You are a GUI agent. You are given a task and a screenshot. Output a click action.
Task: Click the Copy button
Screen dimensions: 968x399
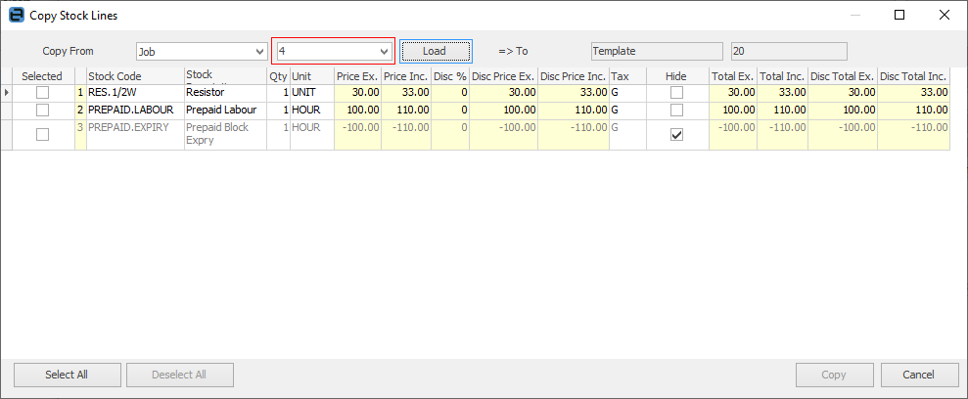click(x=835, y=375)
